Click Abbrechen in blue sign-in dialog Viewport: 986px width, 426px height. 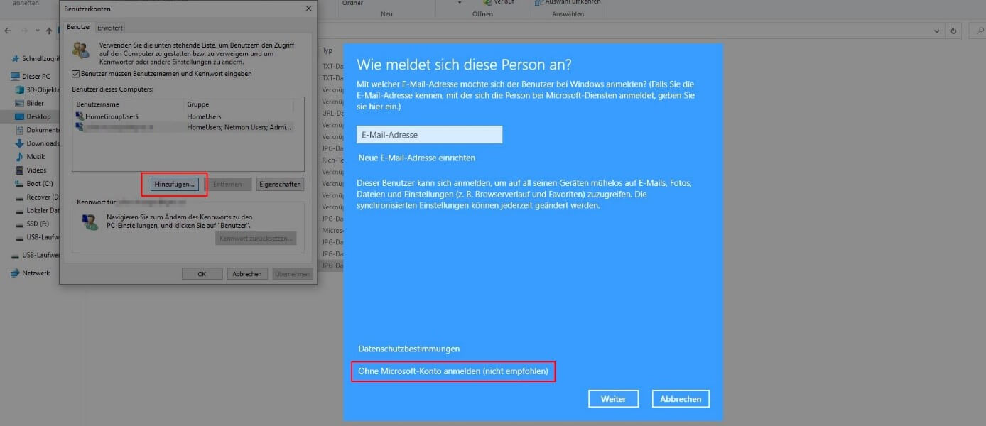[x=681, y=399]
